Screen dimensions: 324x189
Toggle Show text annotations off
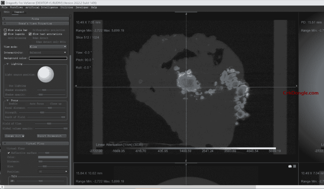pyautogui.click(x=30, y=34)
